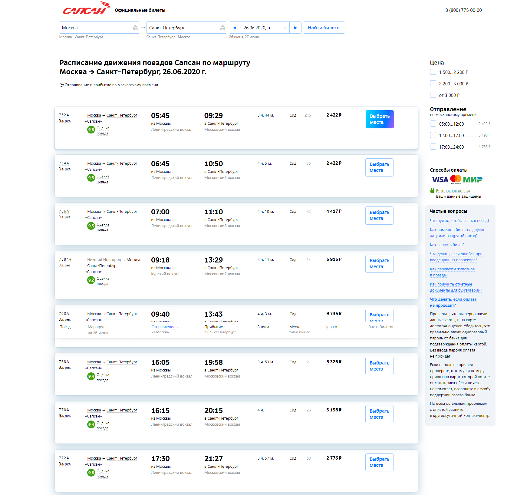Choose seats for the 17:30 train
The height and width of the screenshot is (495, 517).
coord(379,462)
